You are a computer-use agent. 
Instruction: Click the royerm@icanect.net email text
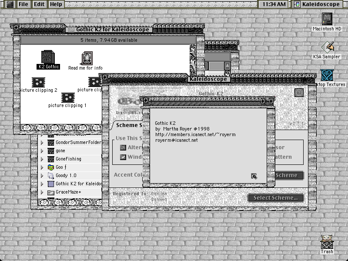[x=177, y=140]
